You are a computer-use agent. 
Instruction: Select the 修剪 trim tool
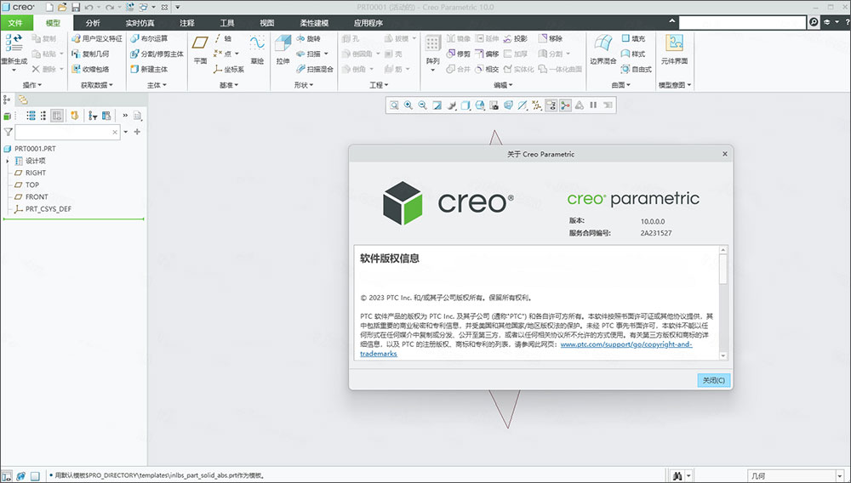459,54
